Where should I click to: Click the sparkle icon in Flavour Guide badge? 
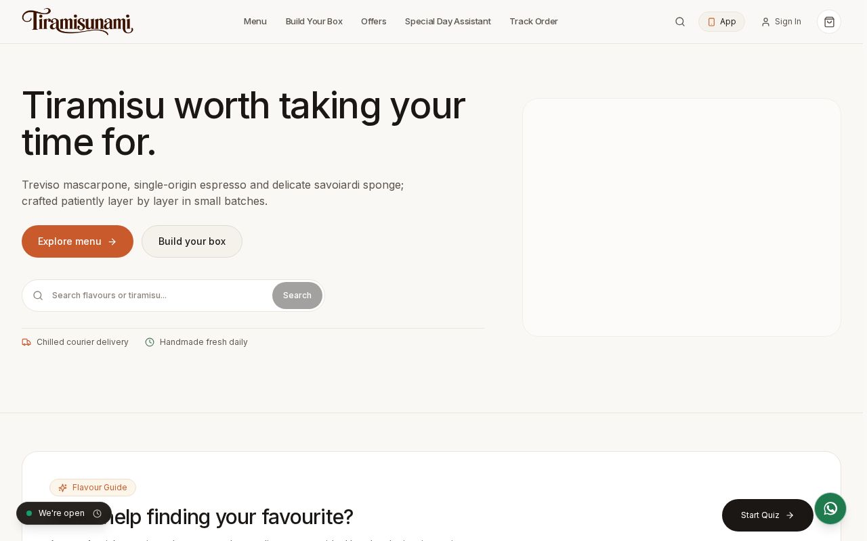pos(63,488)
